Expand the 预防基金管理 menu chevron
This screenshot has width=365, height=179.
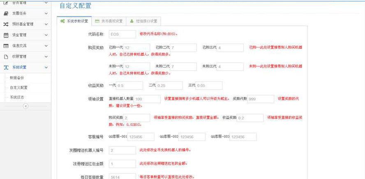pos(46,24)
